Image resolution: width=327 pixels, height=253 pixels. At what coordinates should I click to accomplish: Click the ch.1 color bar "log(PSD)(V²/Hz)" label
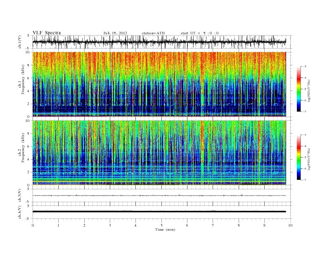(x=309, y=91)
